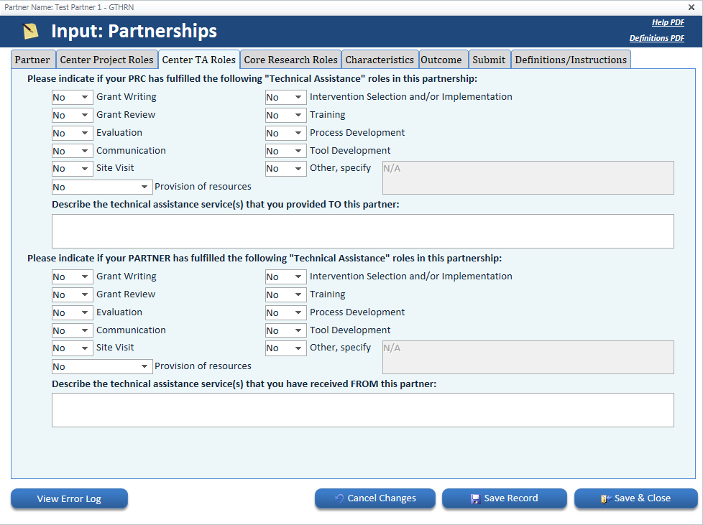
Task: Click PRC Other, specify text field
Action: 528,177
